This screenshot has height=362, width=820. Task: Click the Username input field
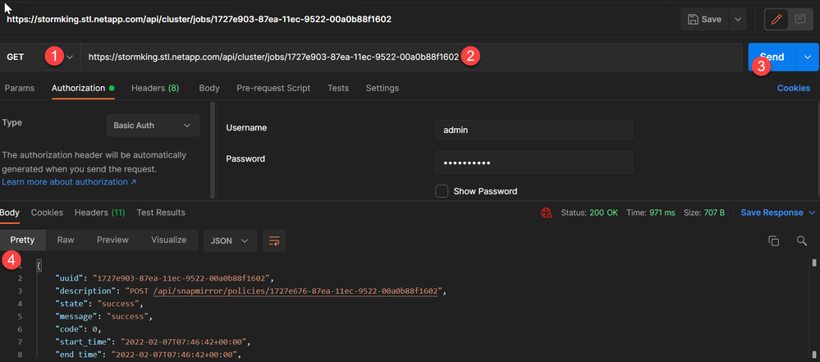coord(534,130)
